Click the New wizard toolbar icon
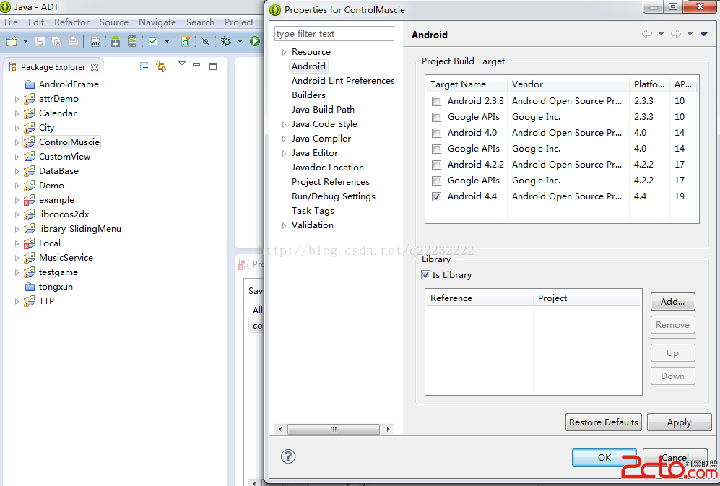The image size is (720, 486). point(12,42)
